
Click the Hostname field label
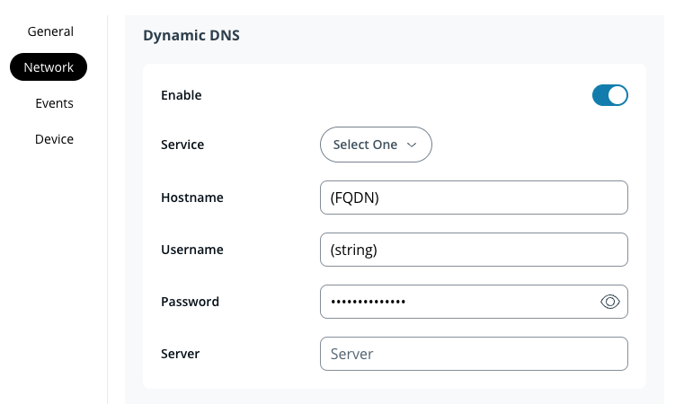click(x=191, y=198)
